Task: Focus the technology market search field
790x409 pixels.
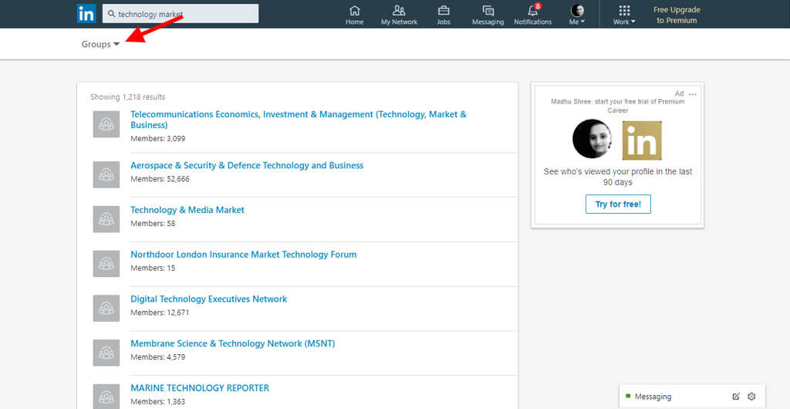Action: tap(181, 14)
